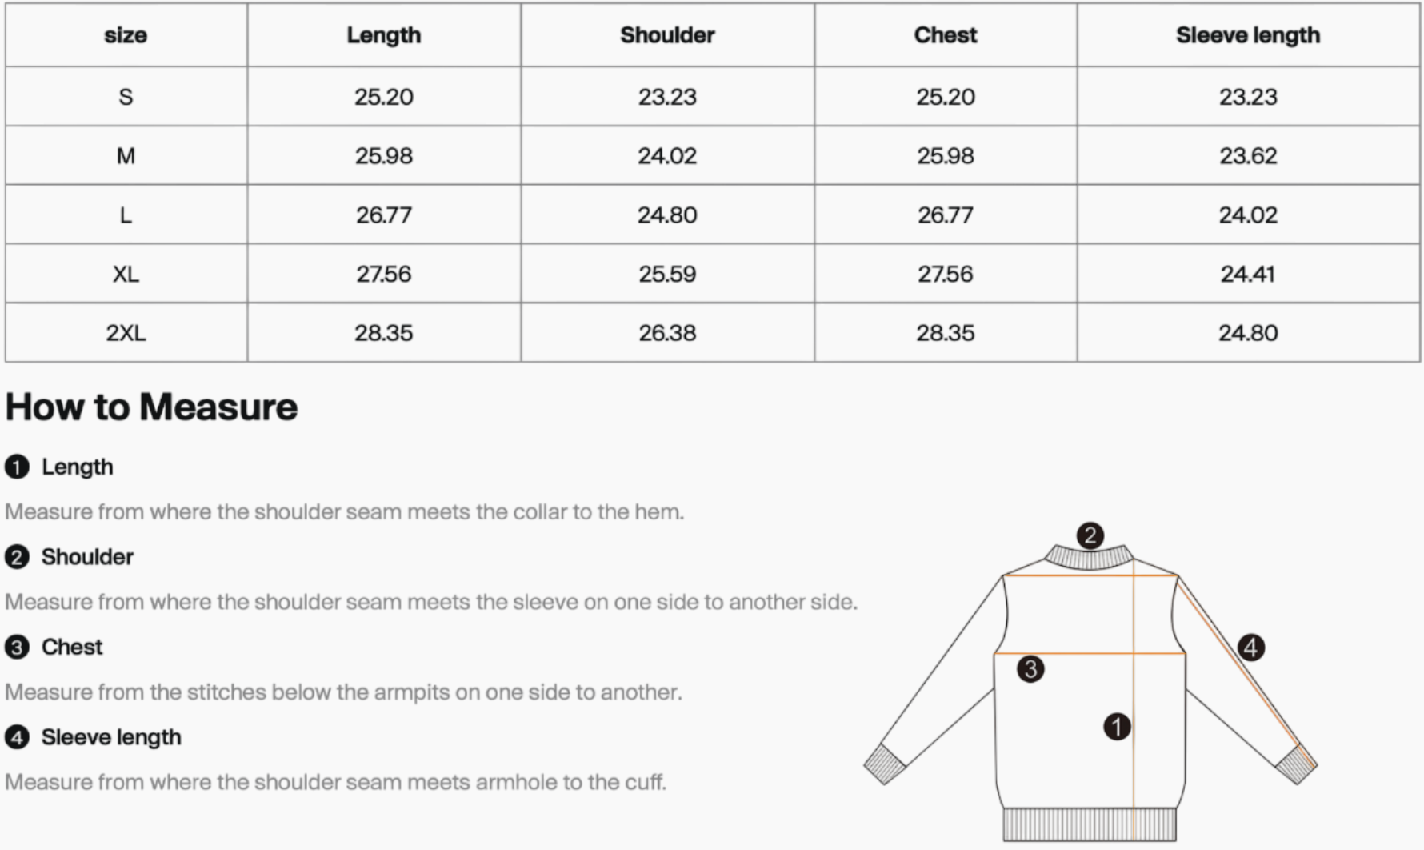
Task: Click the sweater's ribbed bottom hem in the diagram
Action: point(1090,824)
